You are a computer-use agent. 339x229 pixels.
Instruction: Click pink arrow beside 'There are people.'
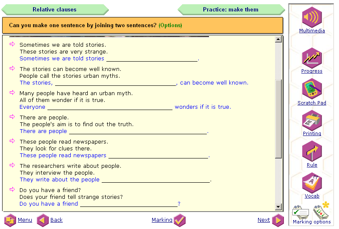tap(12, 117)
